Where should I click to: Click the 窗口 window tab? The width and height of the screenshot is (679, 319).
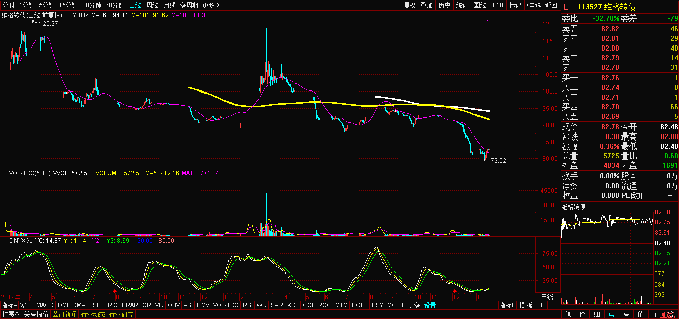point(26,305)
